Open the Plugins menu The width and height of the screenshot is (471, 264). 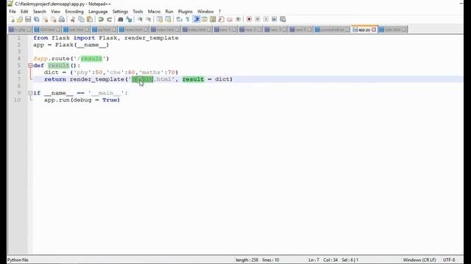185,12
